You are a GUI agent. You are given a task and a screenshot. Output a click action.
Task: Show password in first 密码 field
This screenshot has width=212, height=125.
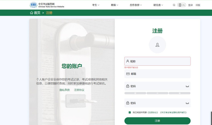(187, 86)
